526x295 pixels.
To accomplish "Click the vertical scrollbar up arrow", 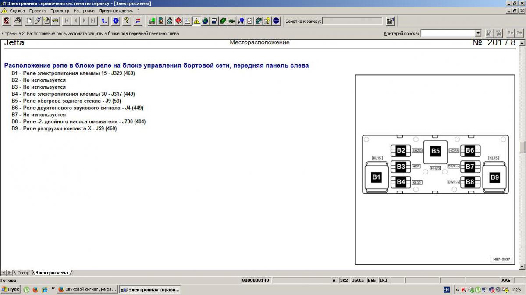I will tap(522, 43).
